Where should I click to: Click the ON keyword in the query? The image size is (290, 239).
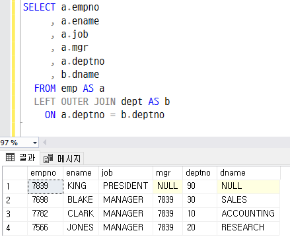pyautogui.click(x=50, y=115)
